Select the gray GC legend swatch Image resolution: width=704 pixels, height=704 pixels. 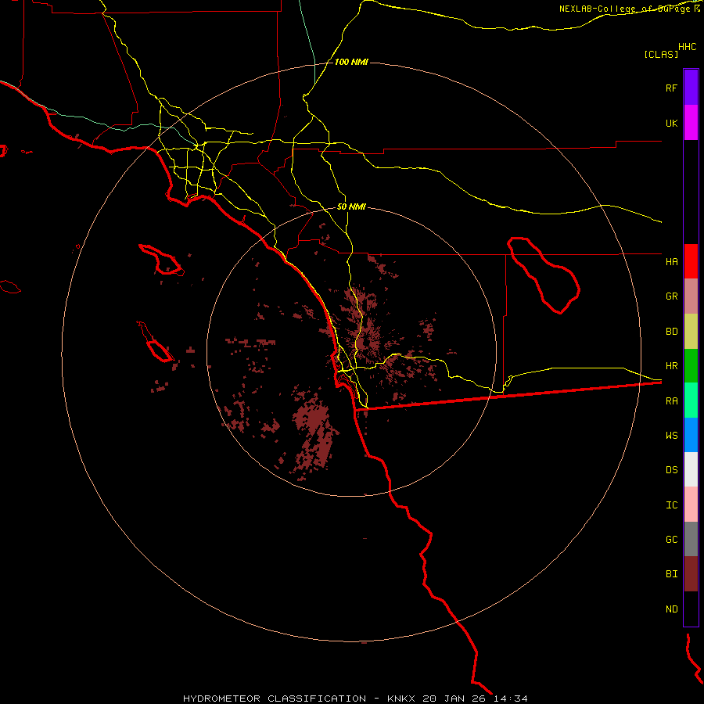click(691, 539)
